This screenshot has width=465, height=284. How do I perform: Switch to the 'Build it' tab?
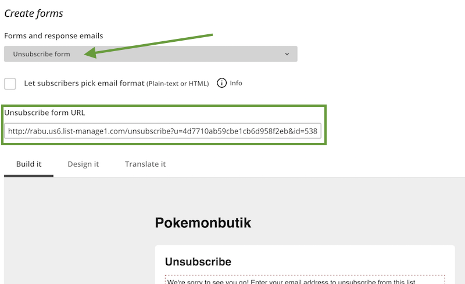(28, 164)
